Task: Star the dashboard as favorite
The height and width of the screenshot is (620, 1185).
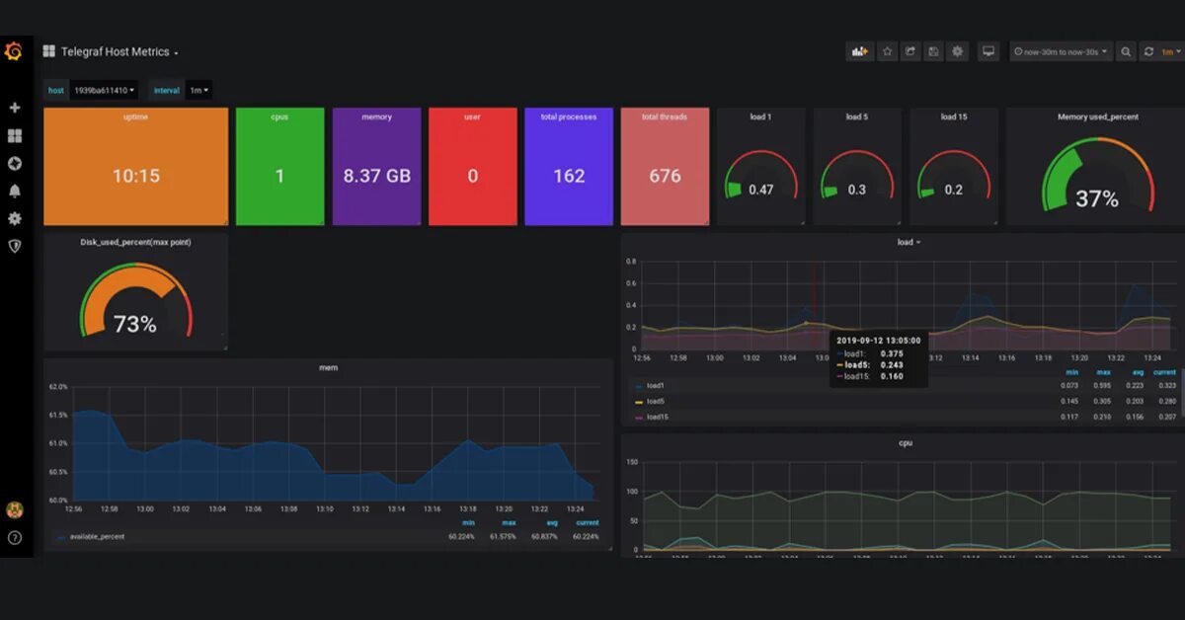Action: [x=887, y=51]
